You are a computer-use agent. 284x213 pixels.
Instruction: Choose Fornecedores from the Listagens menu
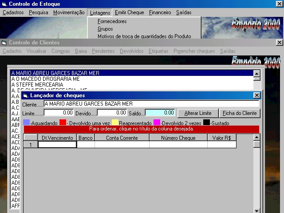coord(112,21)
